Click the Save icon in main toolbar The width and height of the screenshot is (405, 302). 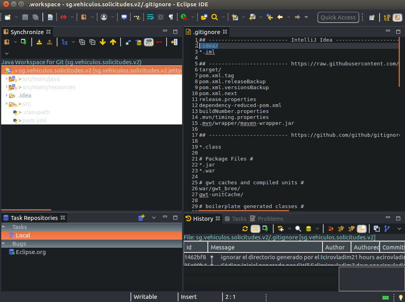point(25,17)
